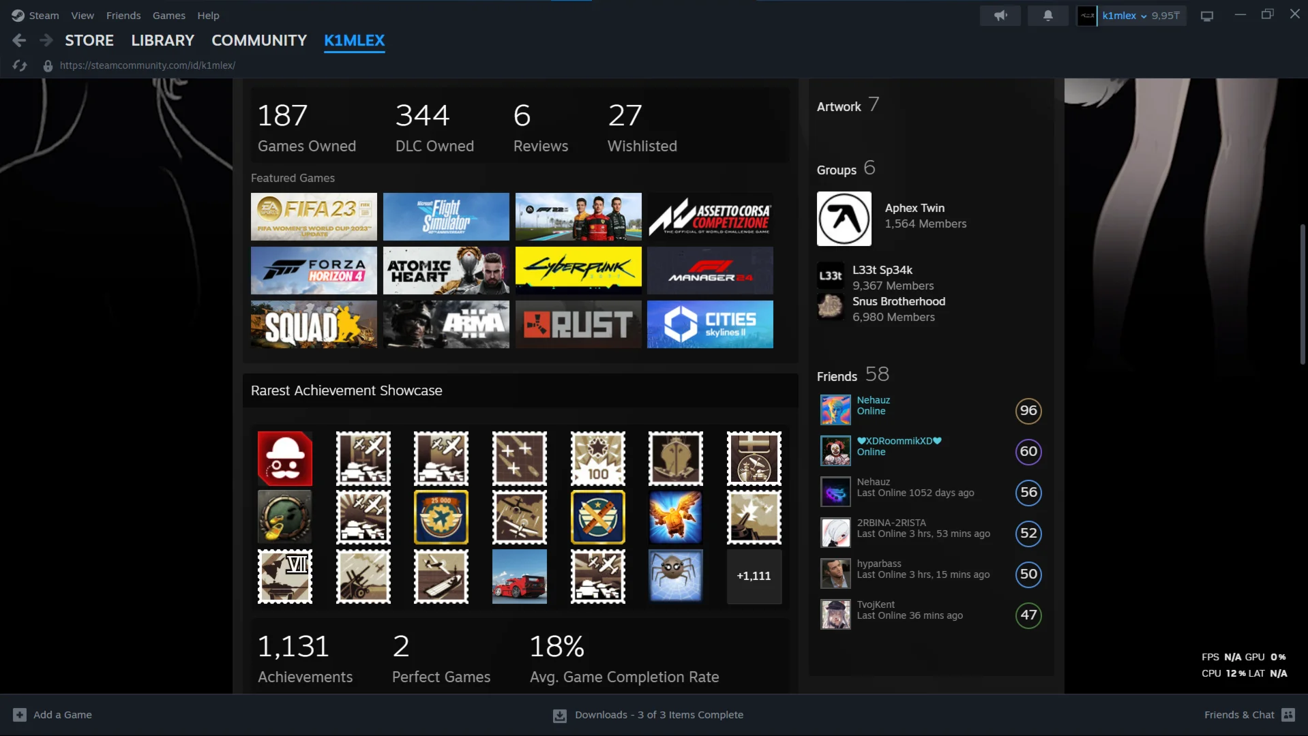Image resolution: width=1308 pixels, height=736 pixels.
Task: Click the Add a Game plus icon
Action: click(x=20, y=715)
